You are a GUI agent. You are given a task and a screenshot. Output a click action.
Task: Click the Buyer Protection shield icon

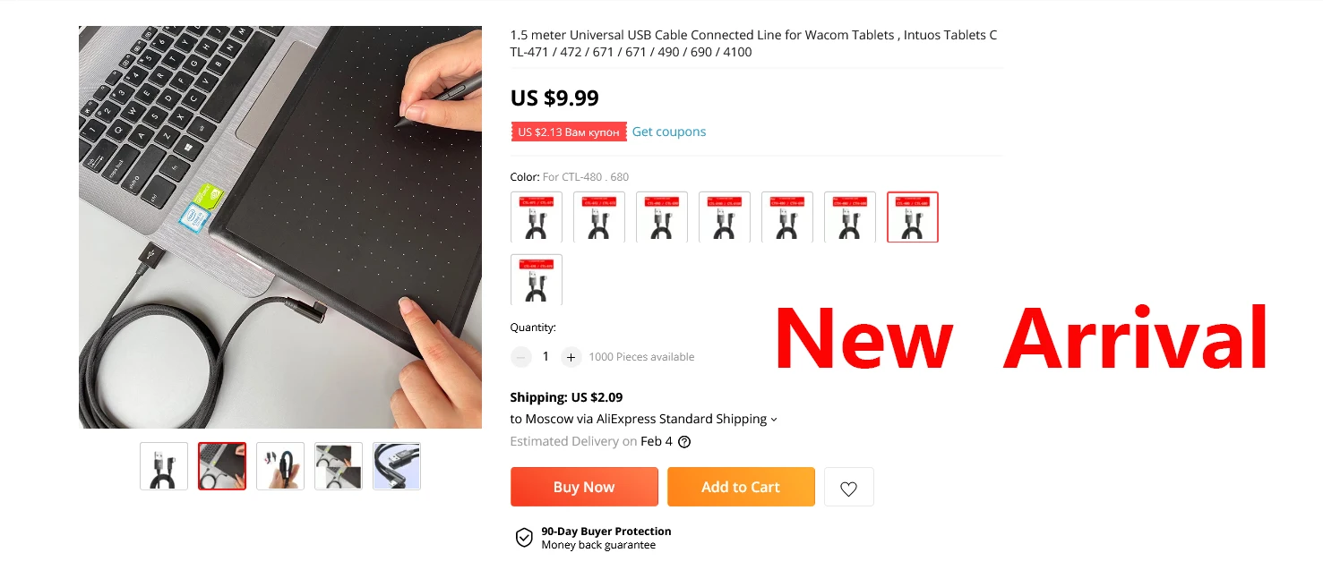[x=524, y=538]
